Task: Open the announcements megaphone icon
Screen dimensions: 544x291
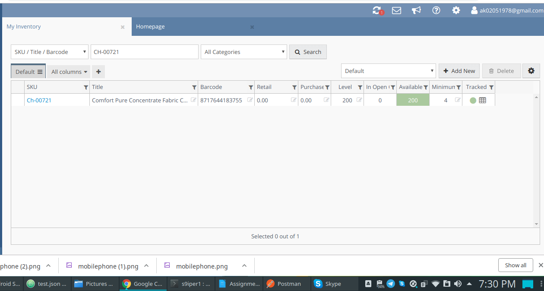Action: click(416, 10)
